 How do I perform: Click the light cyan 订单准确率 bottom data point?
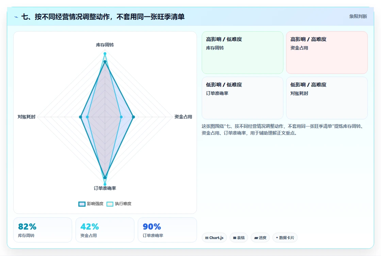point(105,184)
